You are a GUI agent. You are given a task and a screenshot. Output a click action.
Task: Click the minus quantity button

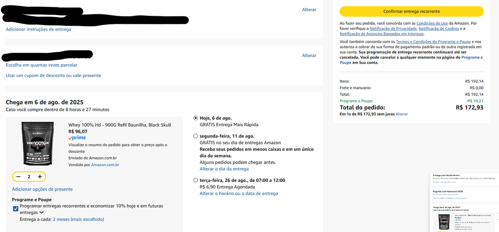[x=19, y=176]
